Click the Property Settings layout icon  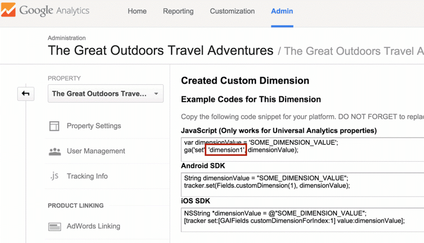click(54, 126)
